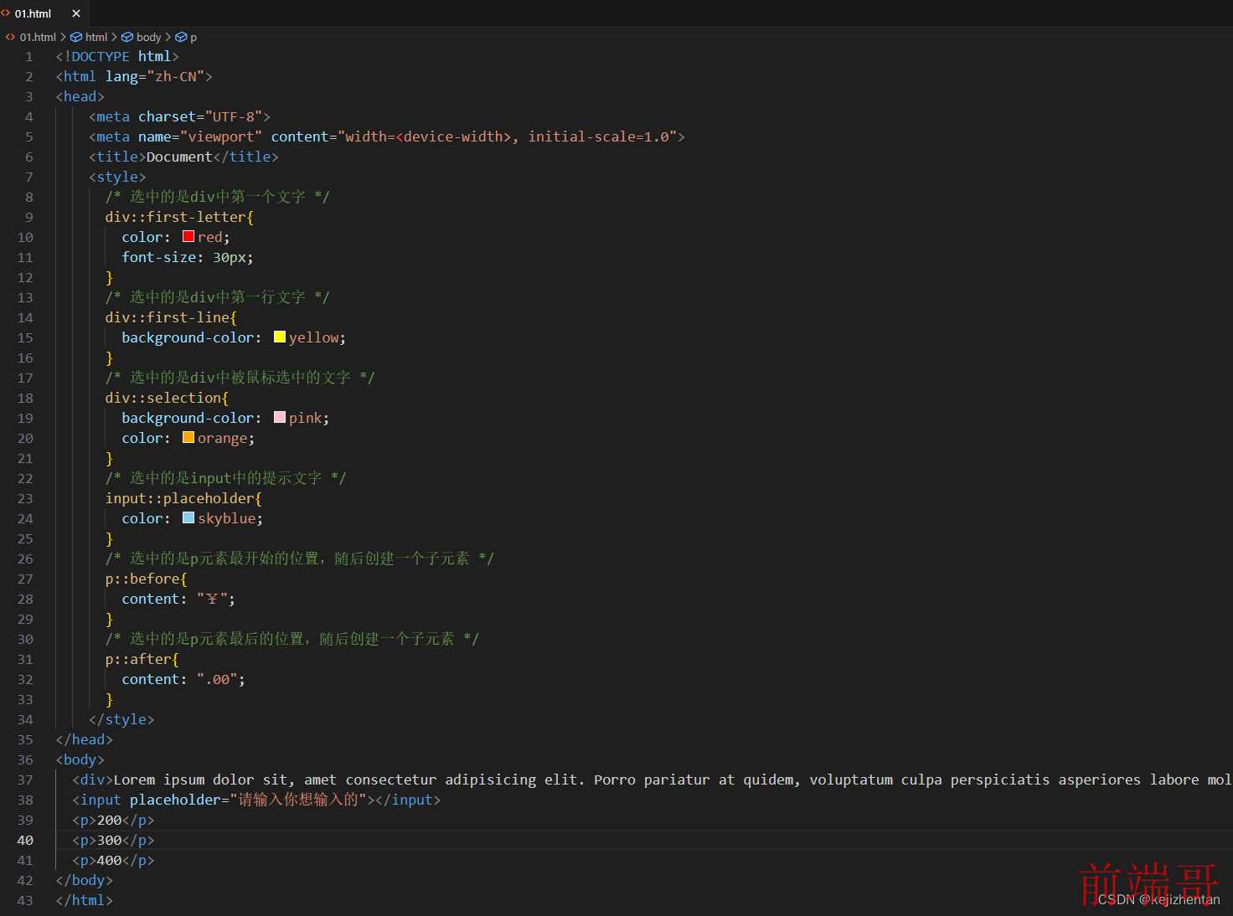1233x916 pixels.
Task: Click line number 40 in gutter
Action: 25,841
